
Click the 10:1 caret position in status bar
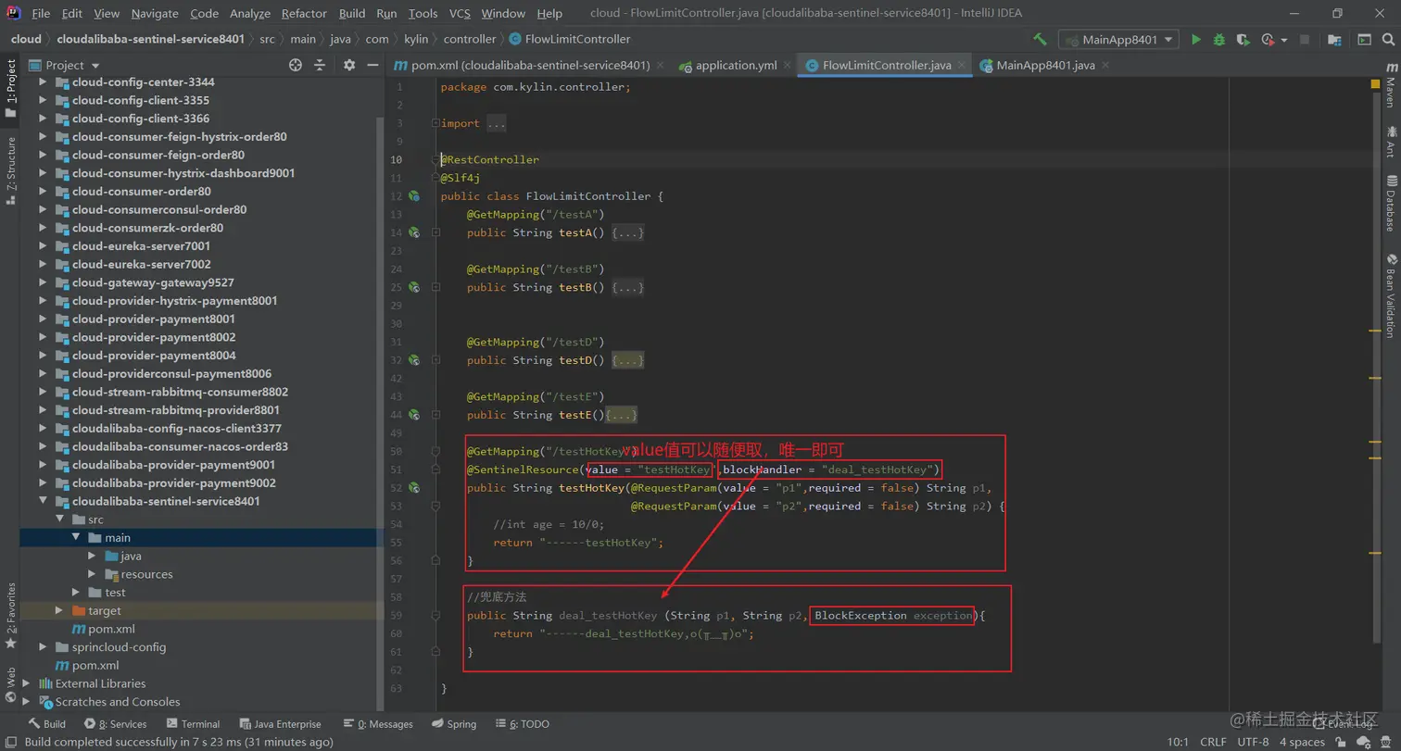click(x=1178, y=742)
